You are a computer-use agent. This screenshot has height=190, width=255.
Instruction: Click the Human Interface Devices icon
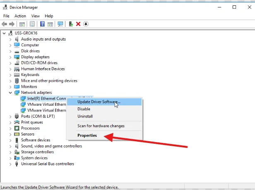pyautogui.click(x=17, y=69)
